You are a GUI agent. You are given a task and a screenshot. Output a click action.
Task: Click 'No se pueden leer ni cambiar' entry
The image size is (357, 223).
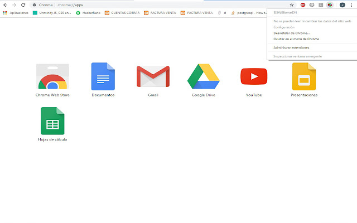click(x=312, y=21)
